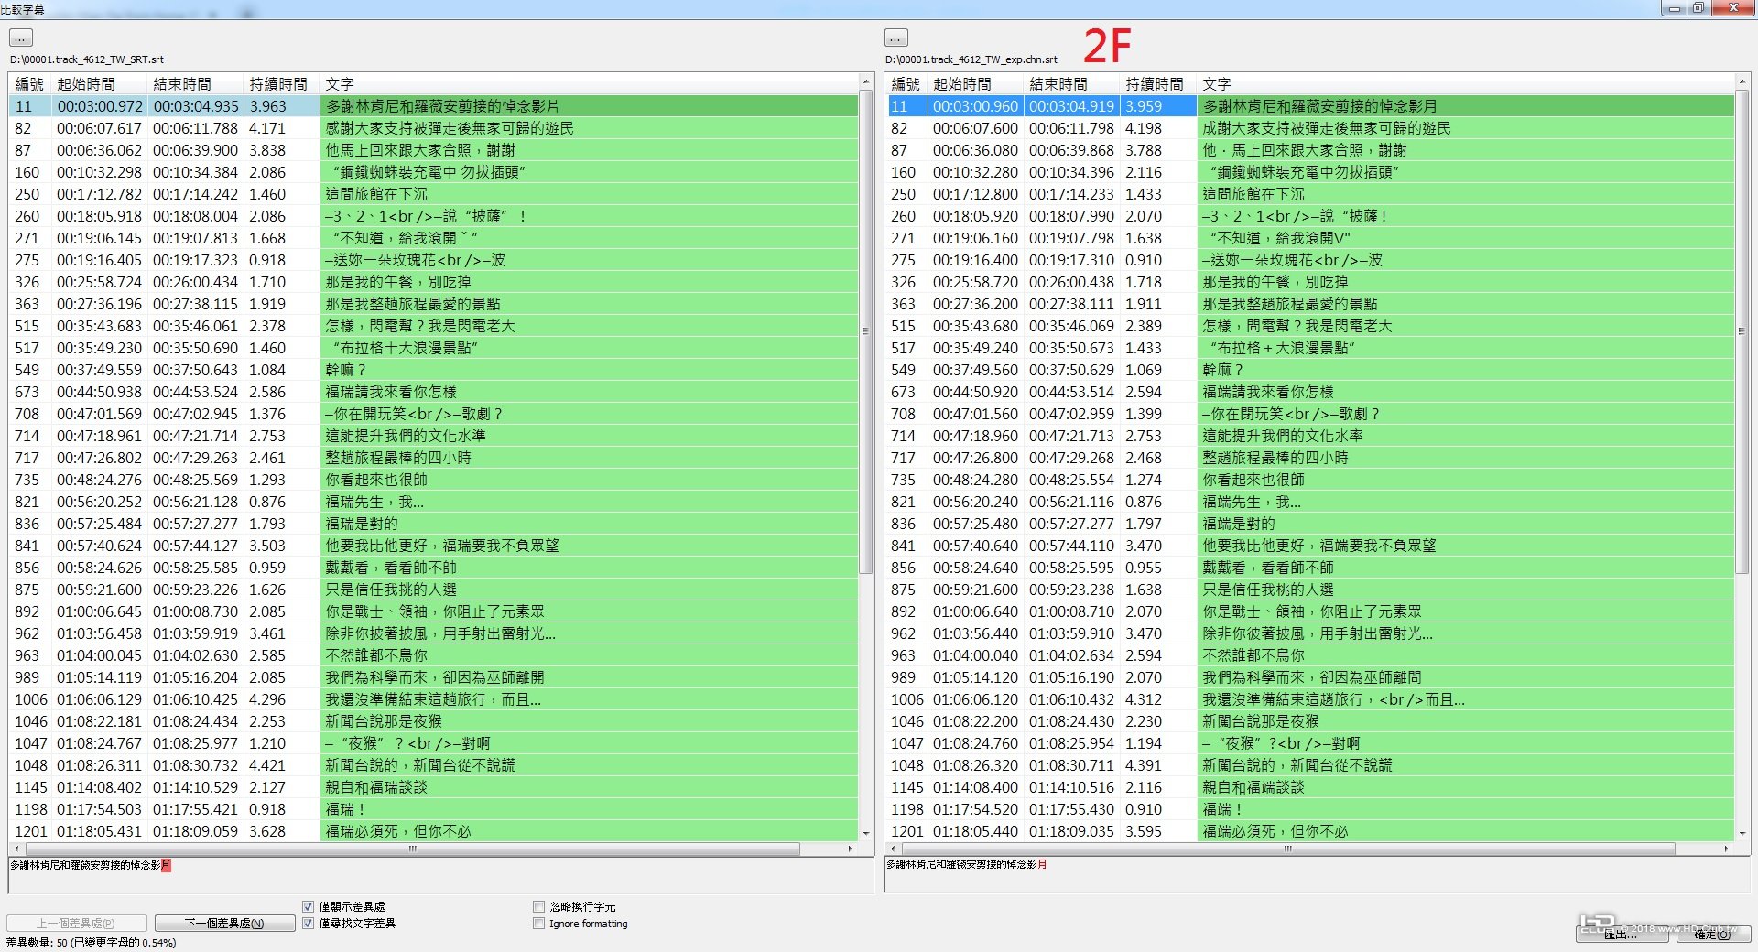This screenshot has width=1758, height=952.
Task: Click the right panel text preview box
Action: [x=1317, y=875]
